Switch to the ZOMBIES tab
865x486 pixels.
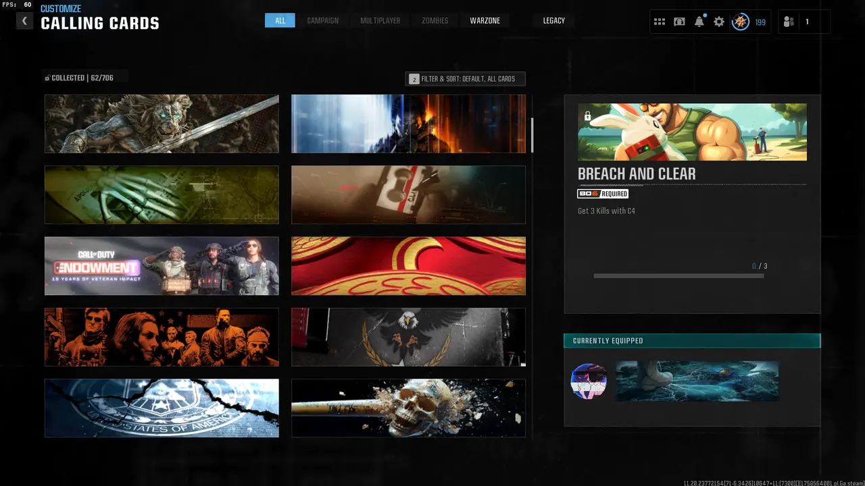[x=435, y=20]
